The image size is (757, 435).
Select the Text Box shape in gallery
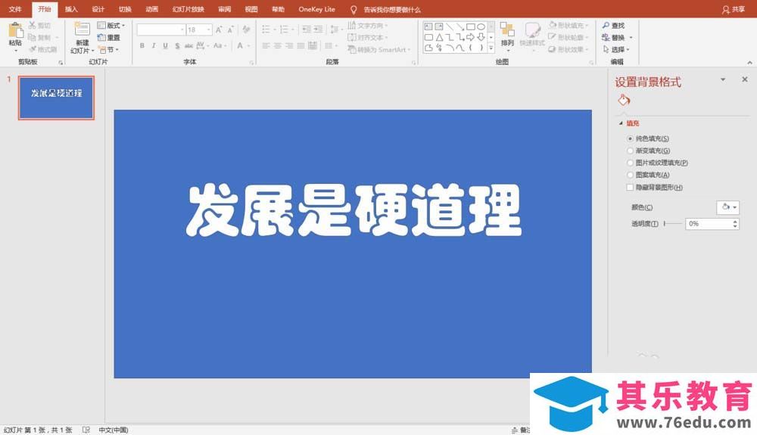click(x=428, y=27)
